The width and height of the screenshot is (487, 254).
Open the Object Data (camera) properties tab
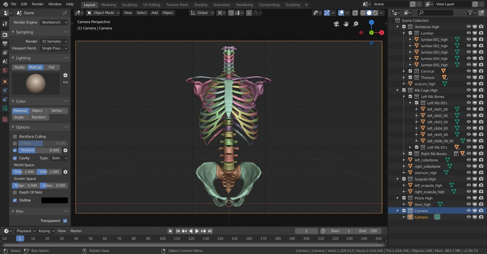(x=5, y=108)
